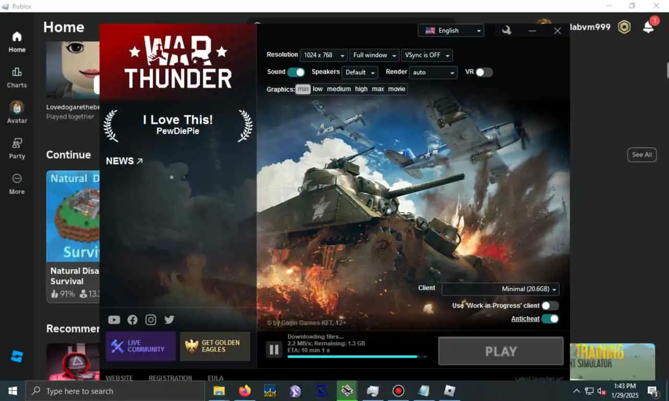Image resolution: width=669 pixels, height=401 pixels.
Task: Open File Explorer from taskbar
Action: pos(219,391)
